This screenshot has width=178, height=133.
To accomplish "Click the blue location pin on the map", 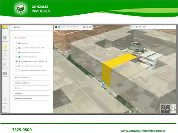I will pos(103,83).
